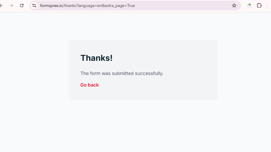
Task: Click the Thanks! heading
Action: pos(96,58)
